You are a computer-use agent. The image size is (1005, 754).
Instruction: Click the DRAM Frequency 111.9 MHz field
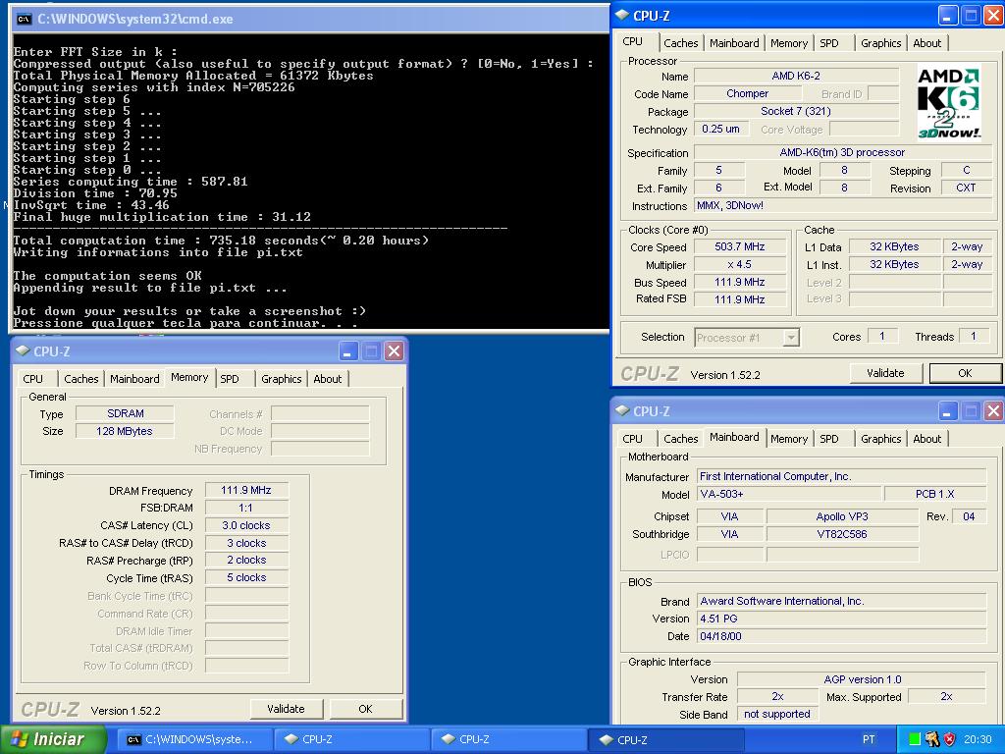tap(246, 491)
